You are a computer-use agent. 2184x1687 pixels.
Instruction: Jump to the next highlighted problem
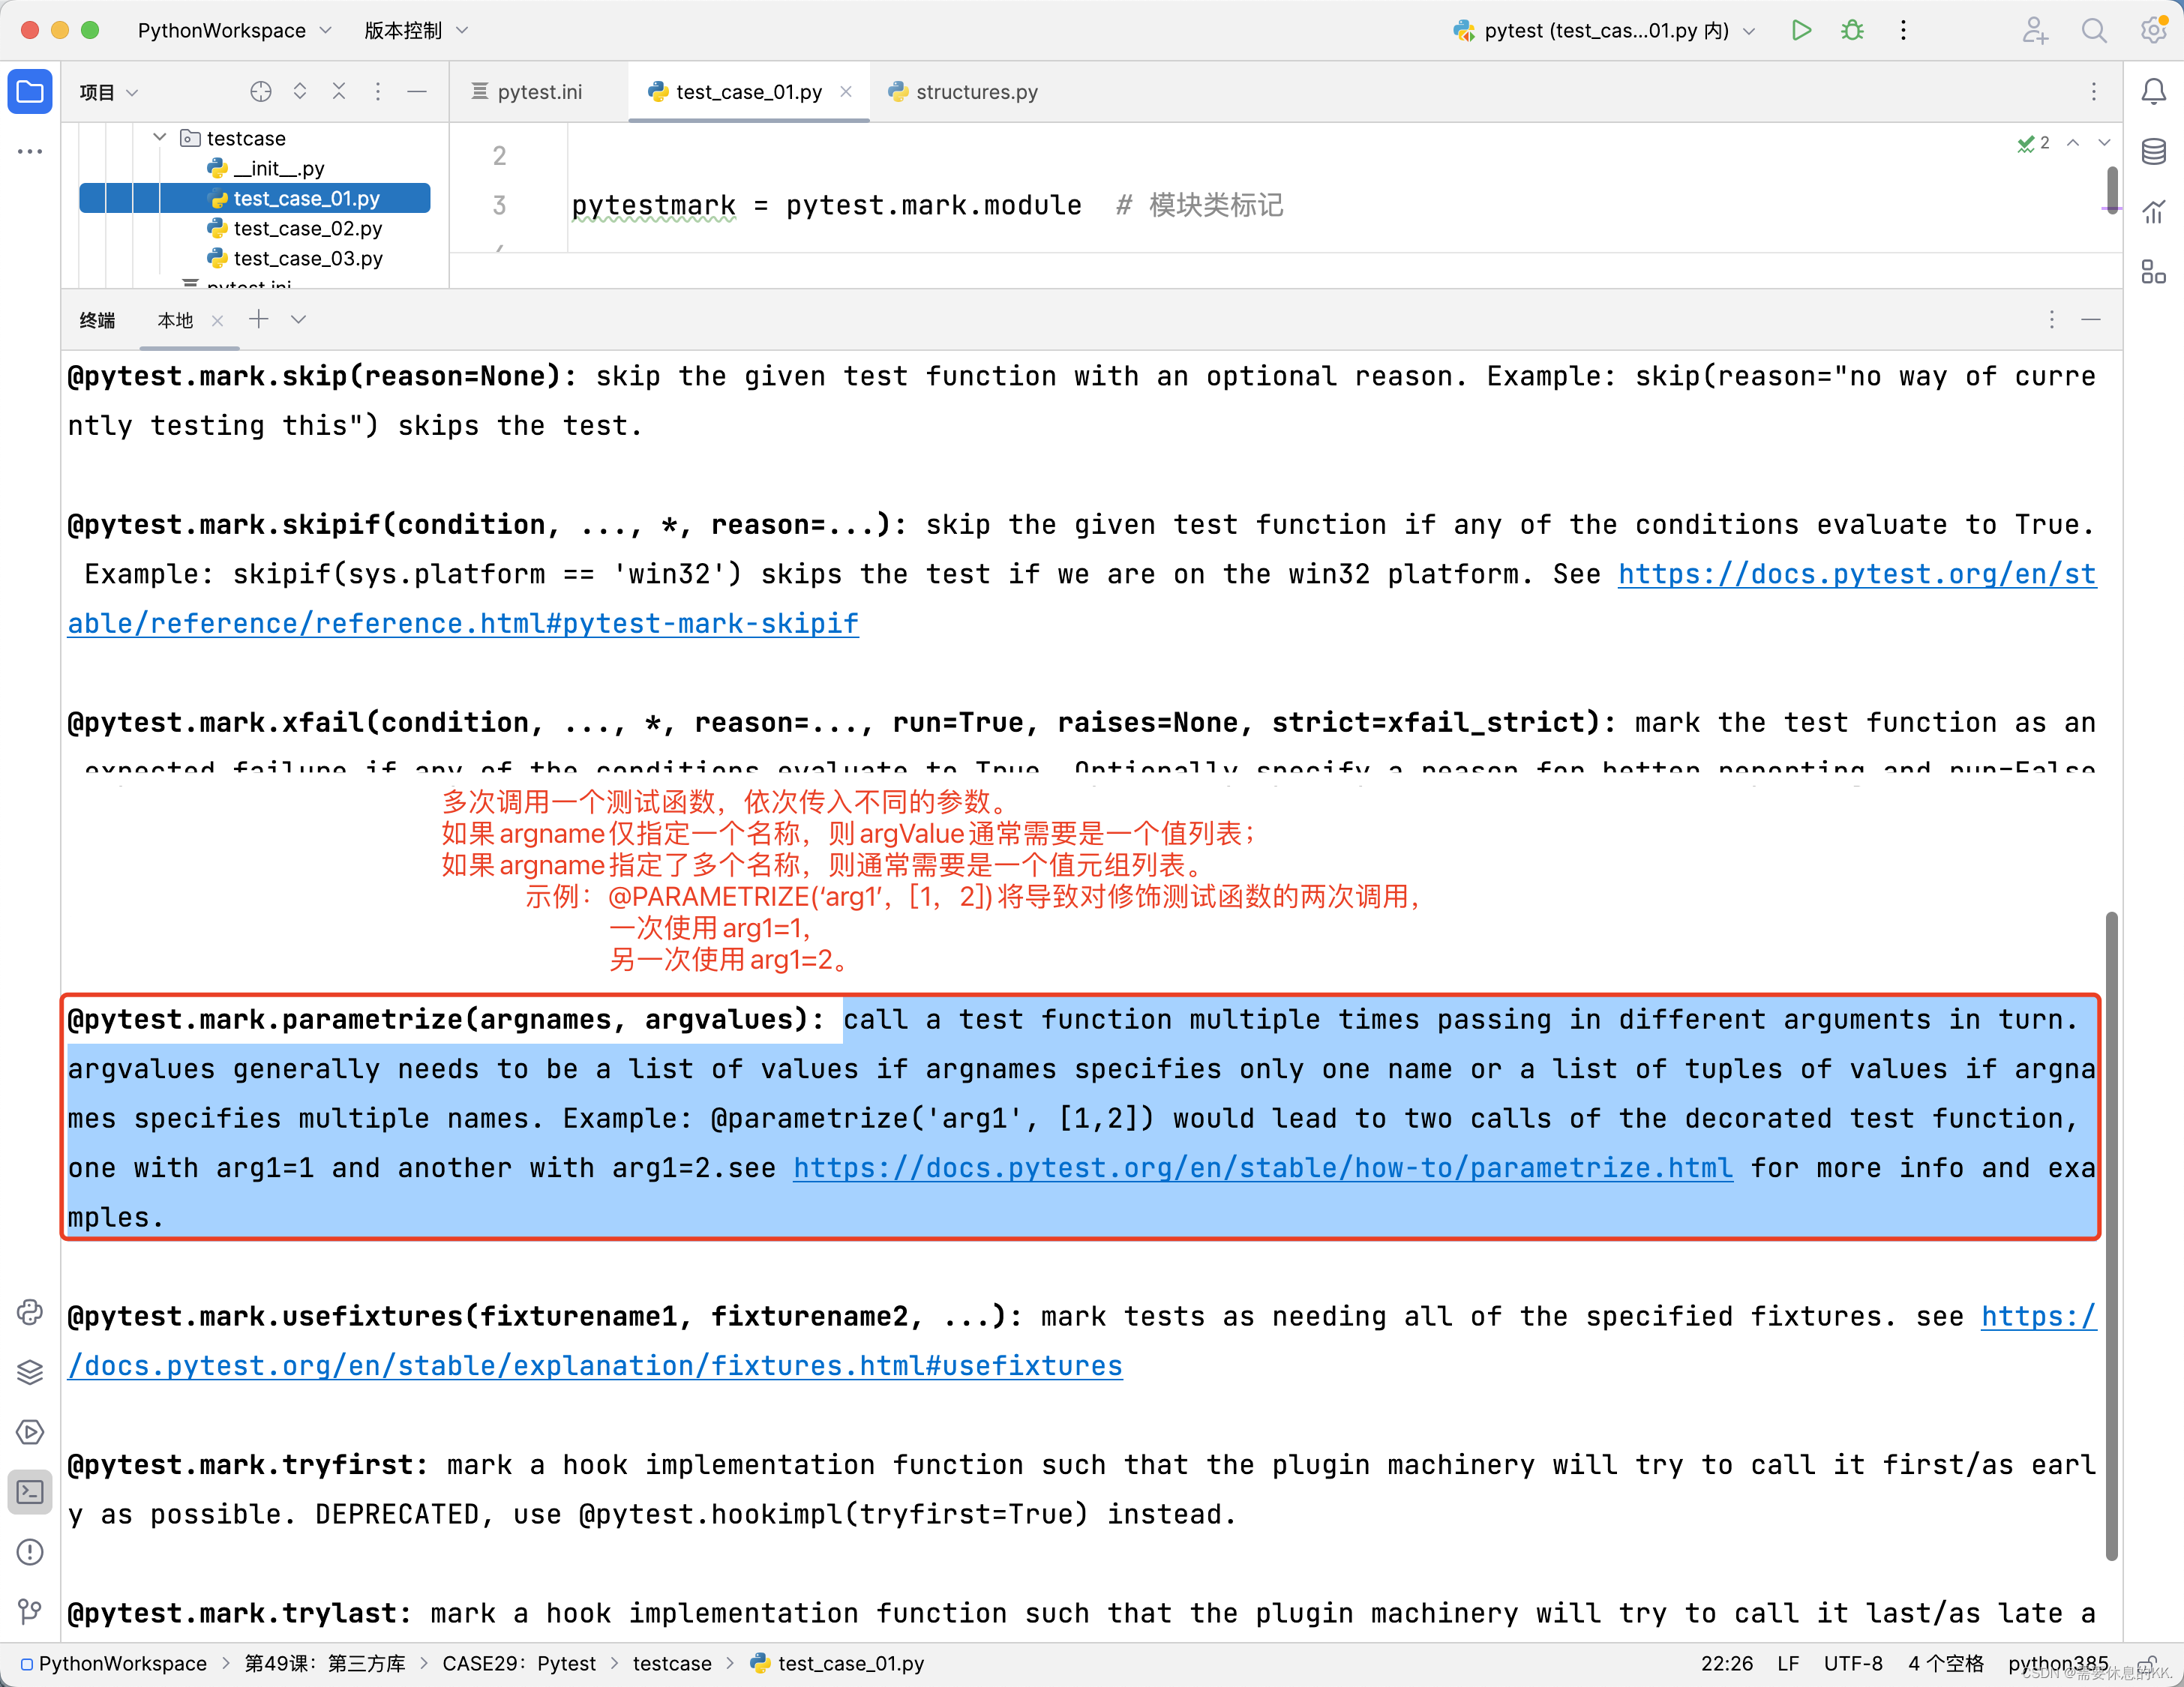tap(2104, 143)
